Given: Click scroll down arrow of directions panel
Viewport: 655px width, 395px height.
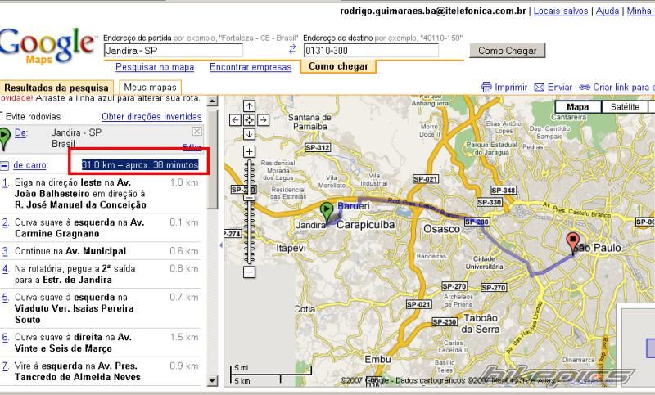Looking at the screenshot, I should [x=212, y=380].
